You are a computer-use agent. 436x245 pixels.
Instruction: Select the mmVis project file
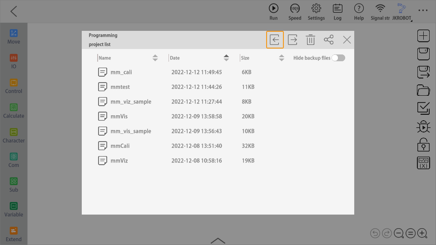[x=119, y=117]
